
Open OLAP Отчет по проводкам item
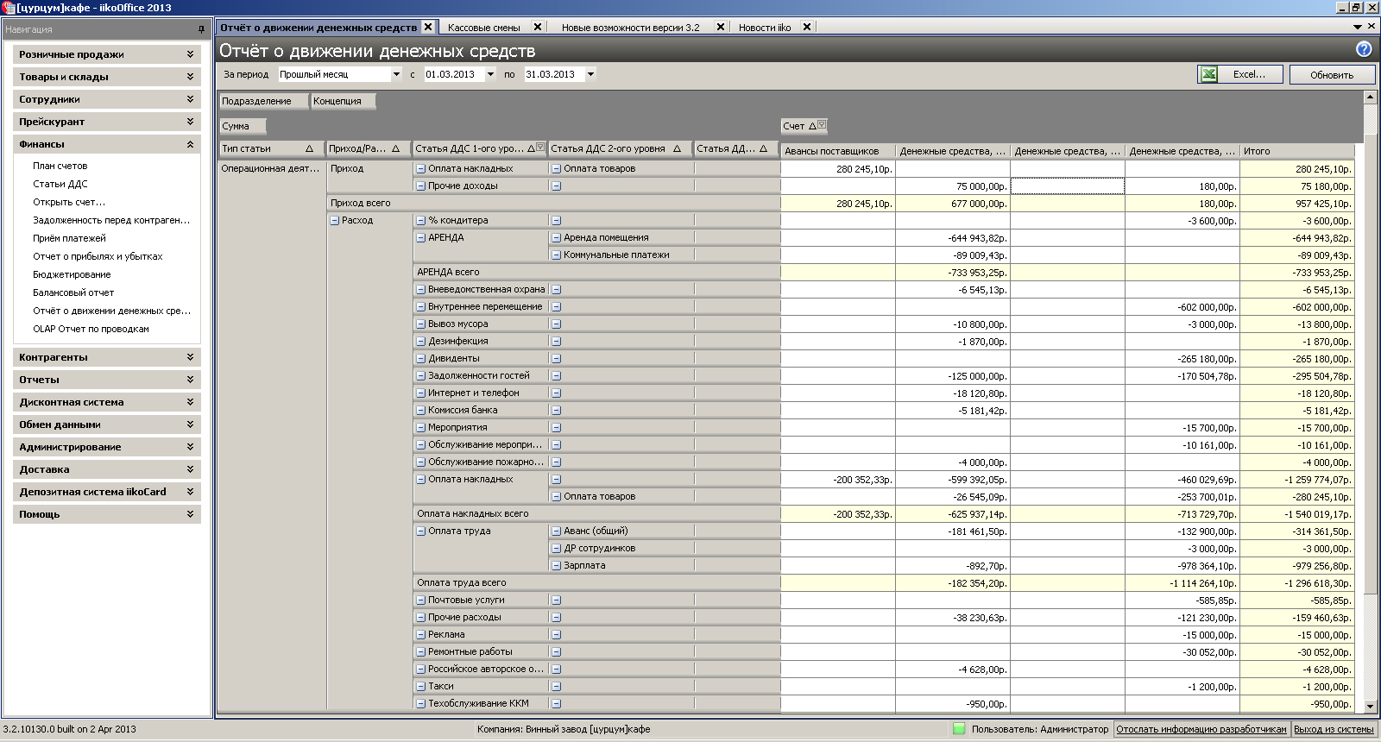[91, 329]
